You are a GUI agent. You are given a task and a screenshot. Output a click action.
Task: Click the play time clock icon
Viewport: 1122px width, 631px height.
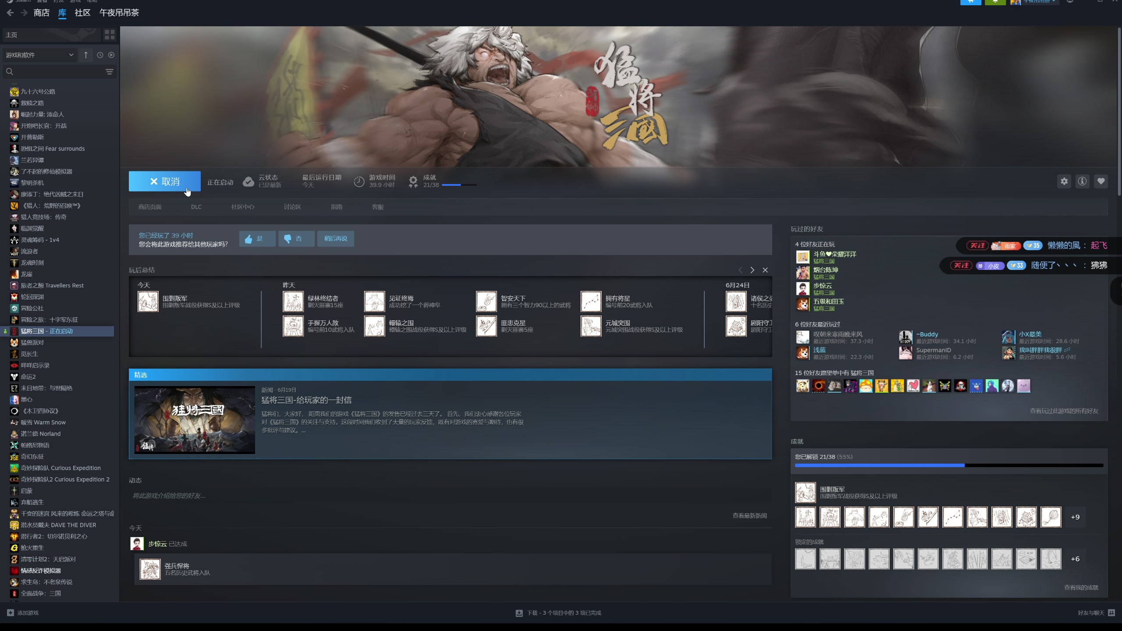coord(359,181)
